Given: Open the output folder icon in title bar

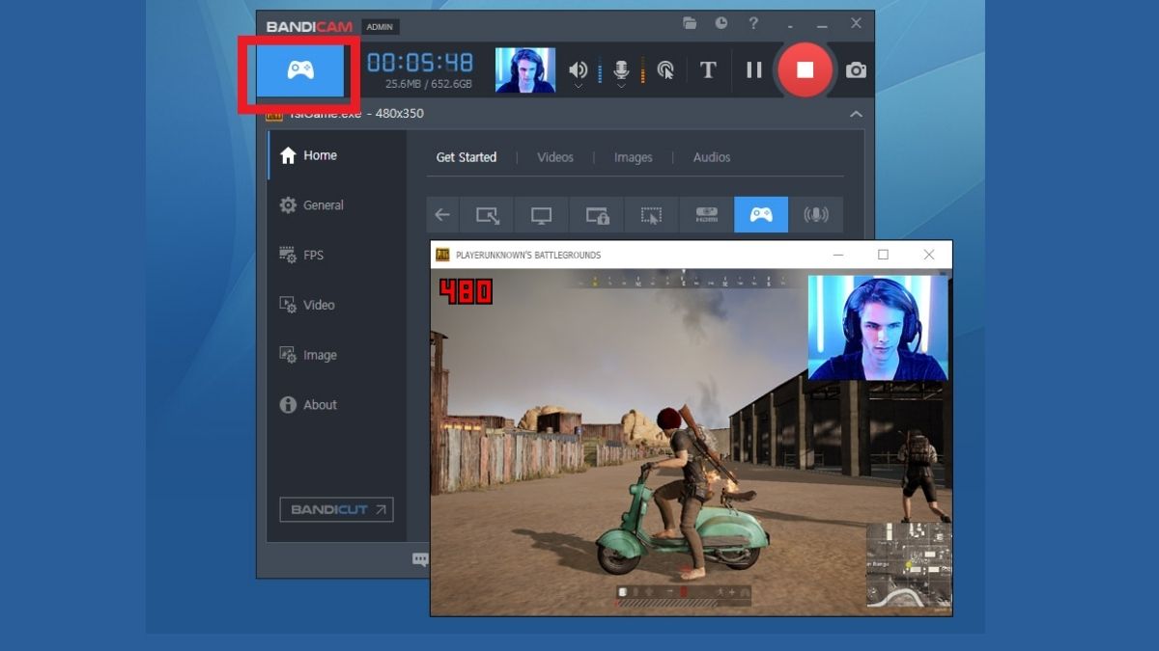Looking at the screenshot, I should click(690, 23).
